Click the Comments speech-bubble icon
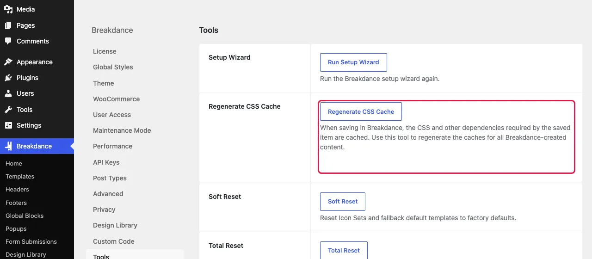Screen dimensions: 592x259 coord(8,41)
